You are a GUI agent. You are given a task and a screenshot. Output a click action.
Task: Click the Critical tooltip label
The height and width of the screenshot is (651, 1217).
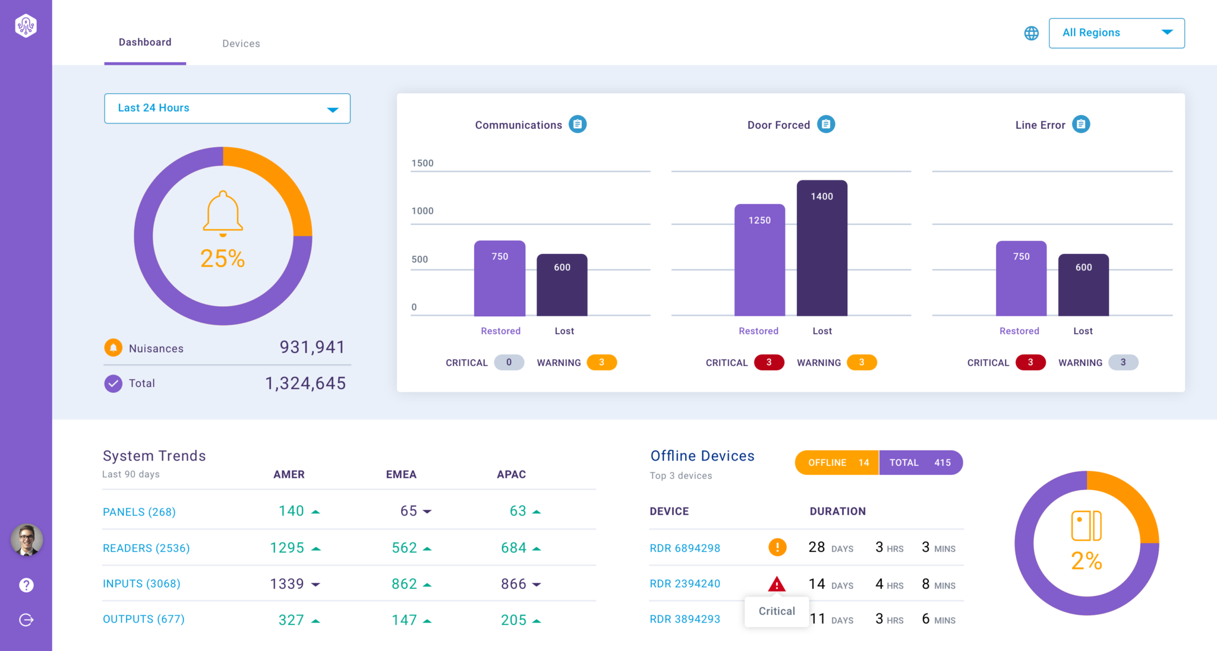coord(777,611)
